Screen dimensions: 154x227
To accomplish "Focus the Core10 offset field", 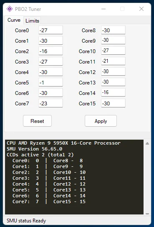I will click(x=113, y=51).
